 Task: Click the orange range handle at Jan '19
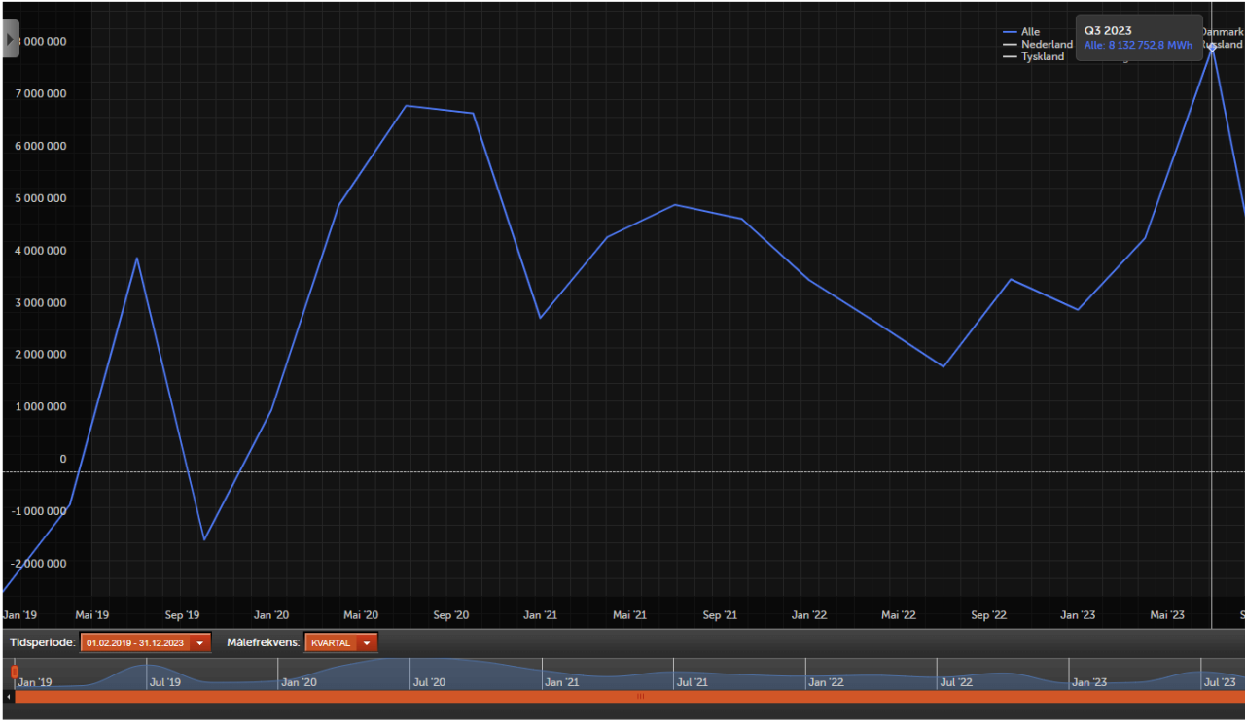click(x=15, y=673)
